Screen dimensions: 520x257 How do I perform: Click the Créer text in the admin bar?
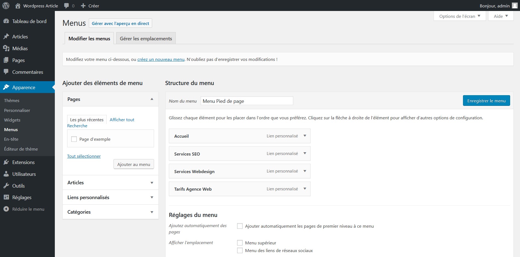coord(94,6)
